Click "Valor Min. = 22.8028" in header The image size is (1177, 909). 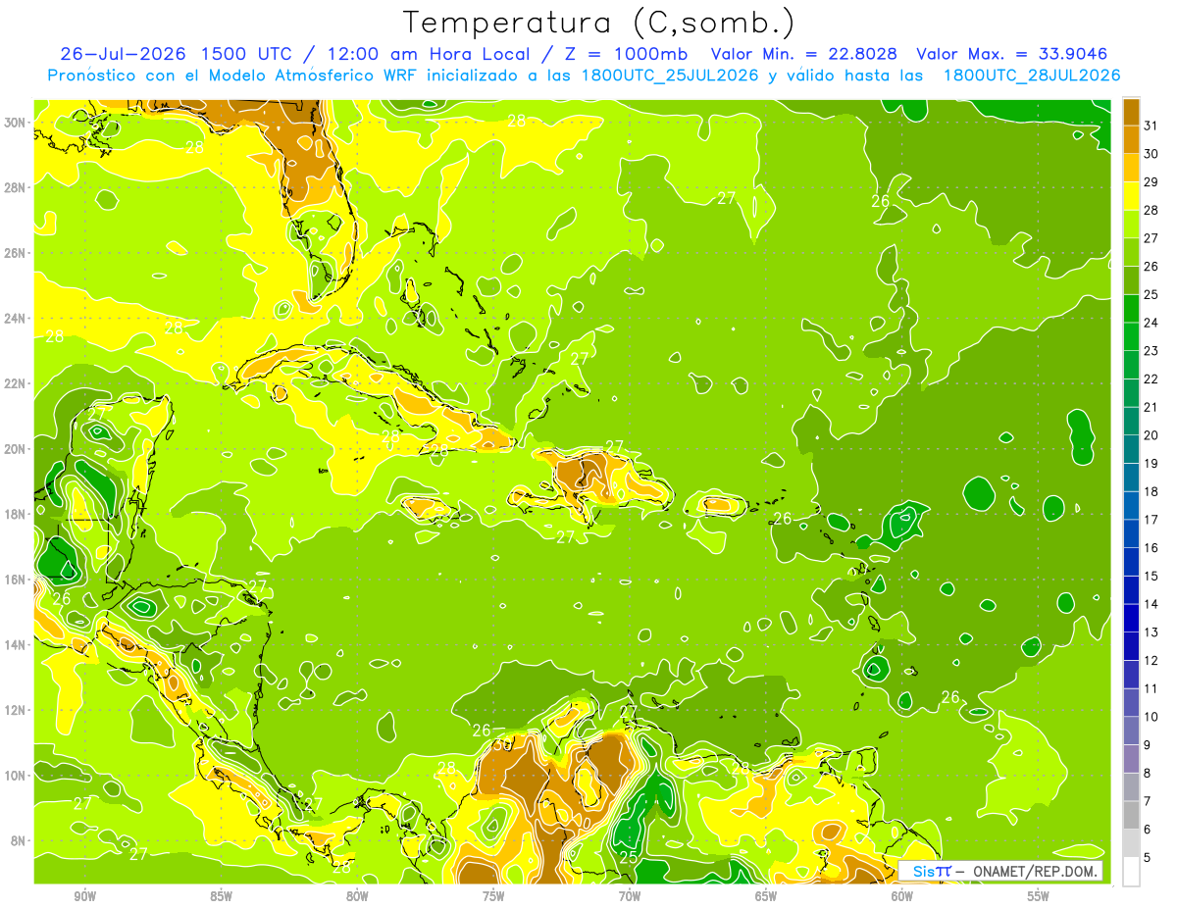pos(805,54)
